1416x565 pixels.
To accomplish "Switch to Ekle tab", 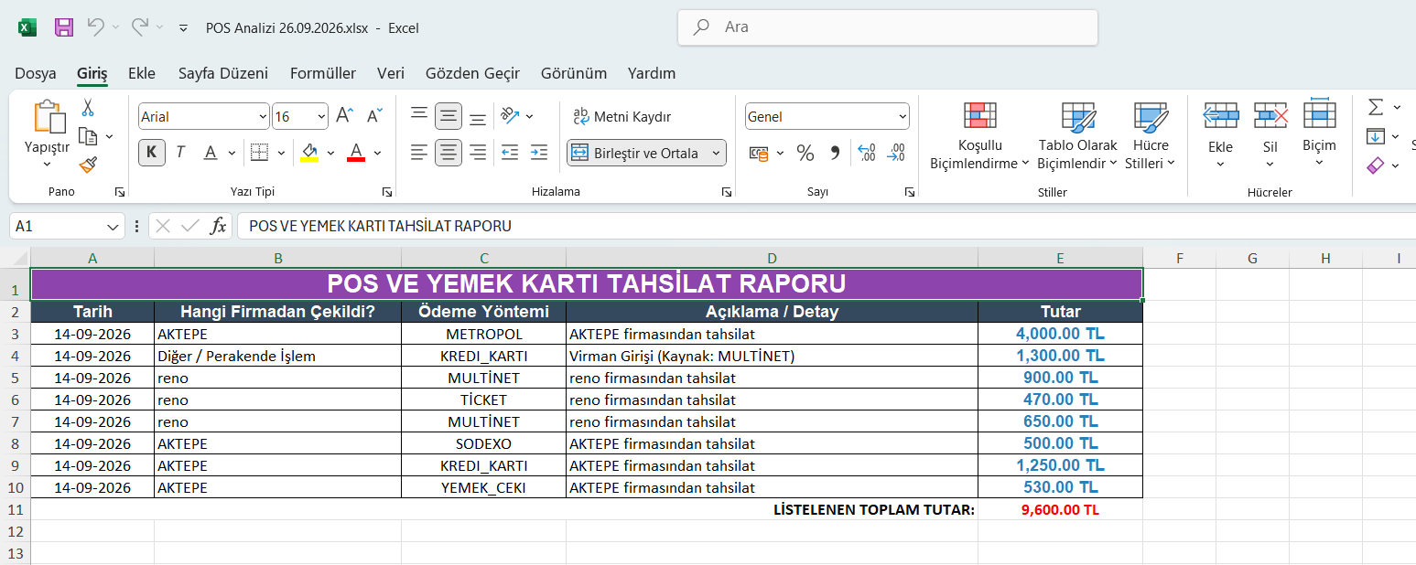I will pyautogui.click(x=142, y=73).
